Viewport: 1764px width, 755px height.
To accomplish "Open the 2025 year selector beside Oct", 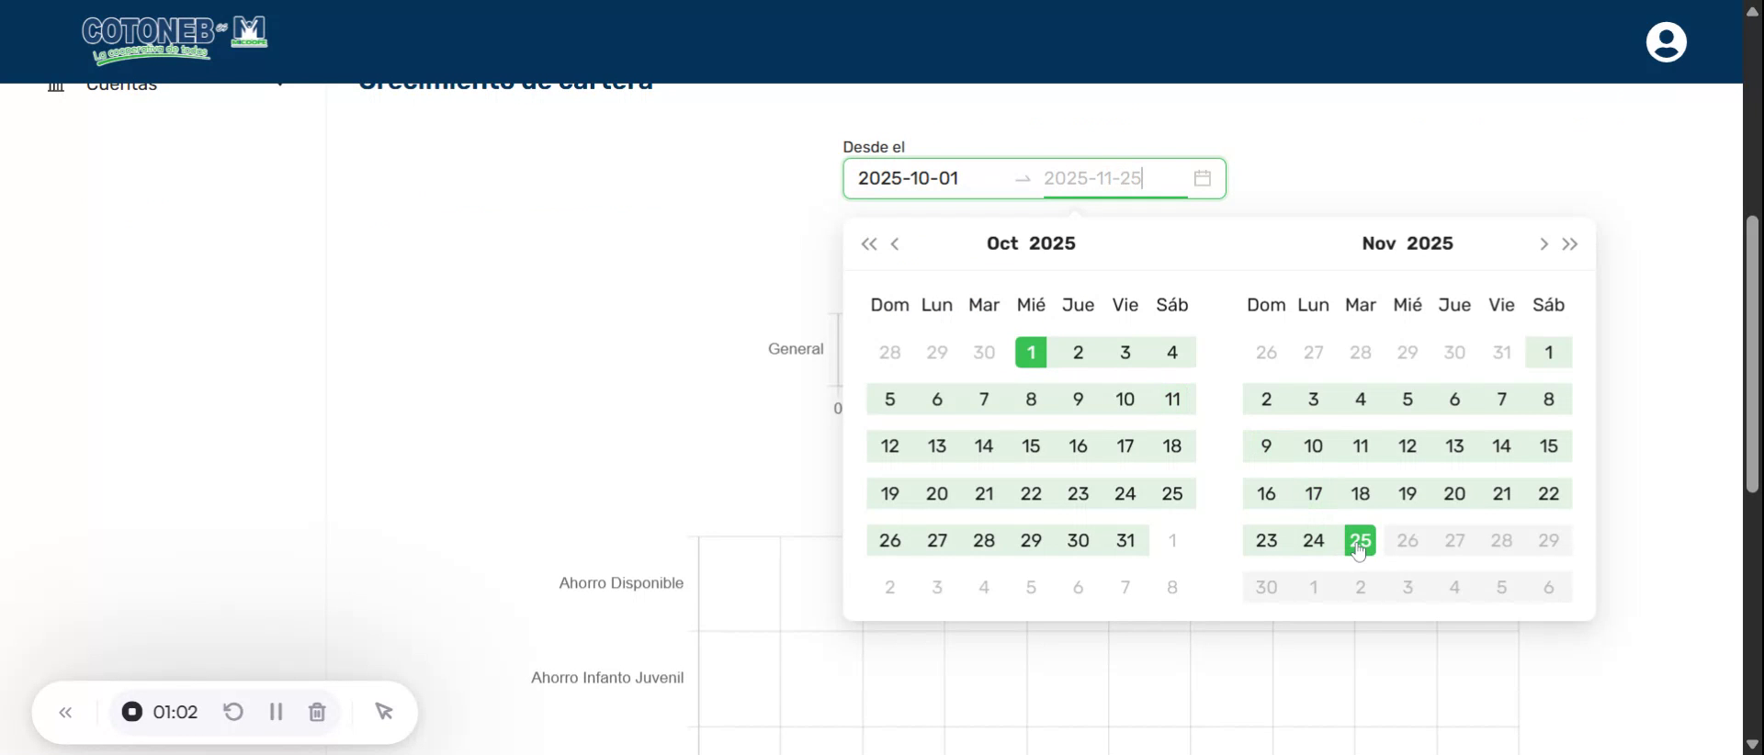I will click(x=1052, y=243).
